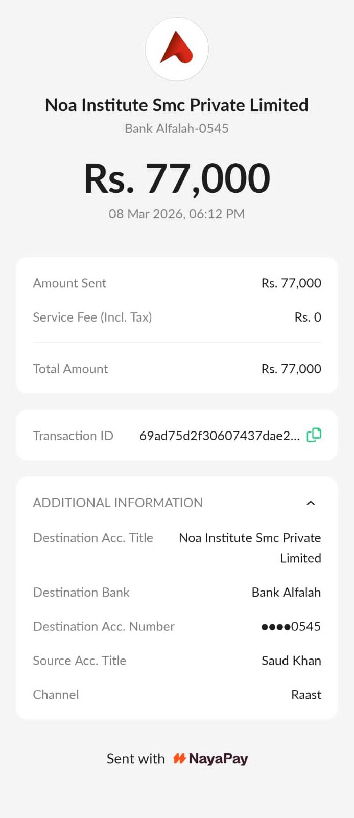This screenshot has width=354, height=818.
Task: Click the Total Amount value
Action: [291, 369]
